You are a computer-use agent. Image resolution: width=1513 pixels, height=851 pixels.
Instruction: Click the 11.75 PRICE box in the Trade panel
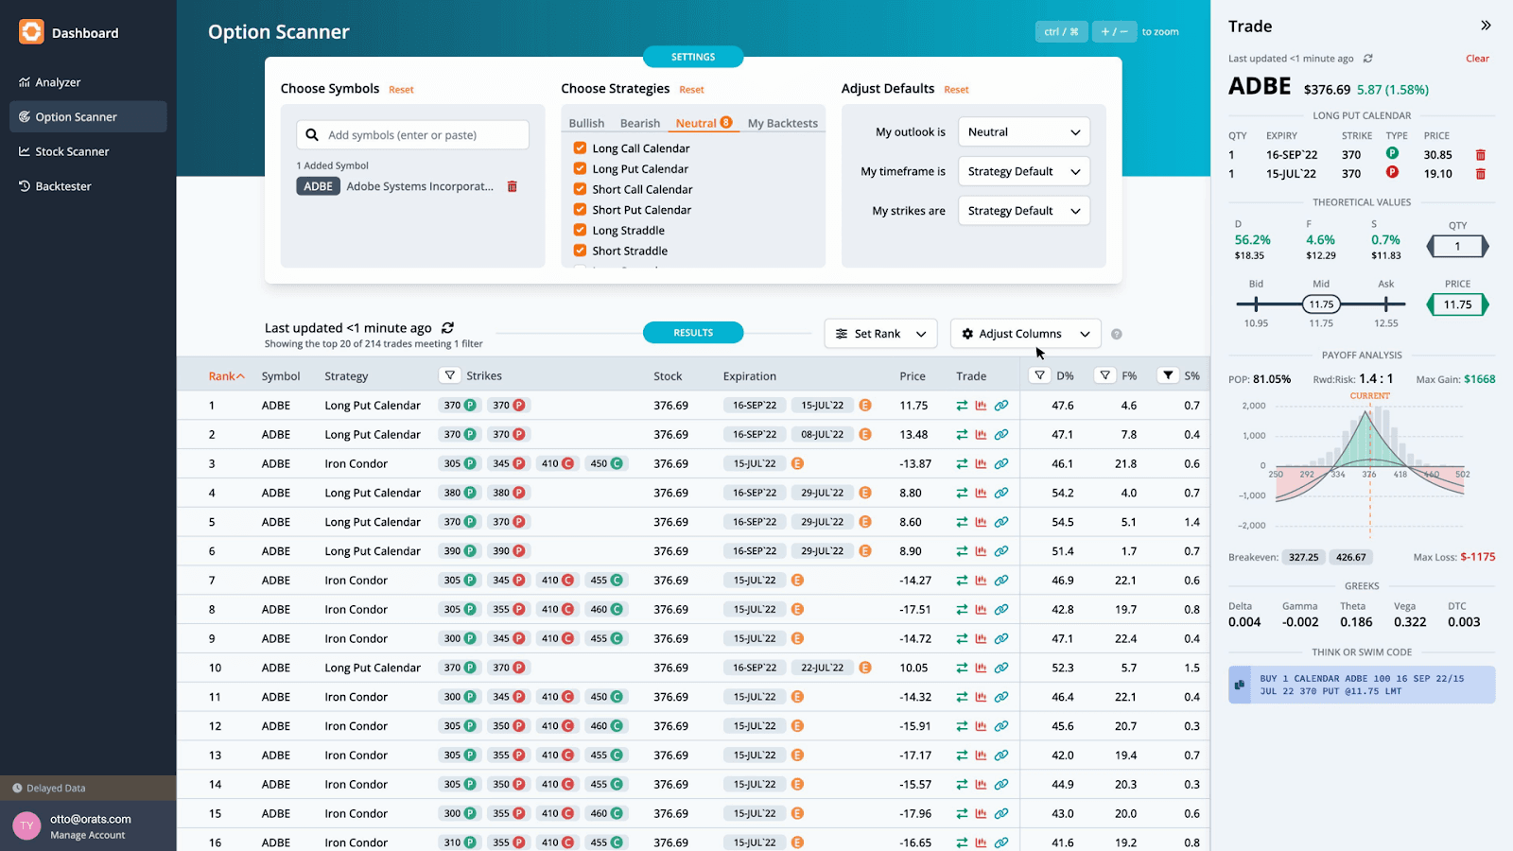(x=1457, y=304)
